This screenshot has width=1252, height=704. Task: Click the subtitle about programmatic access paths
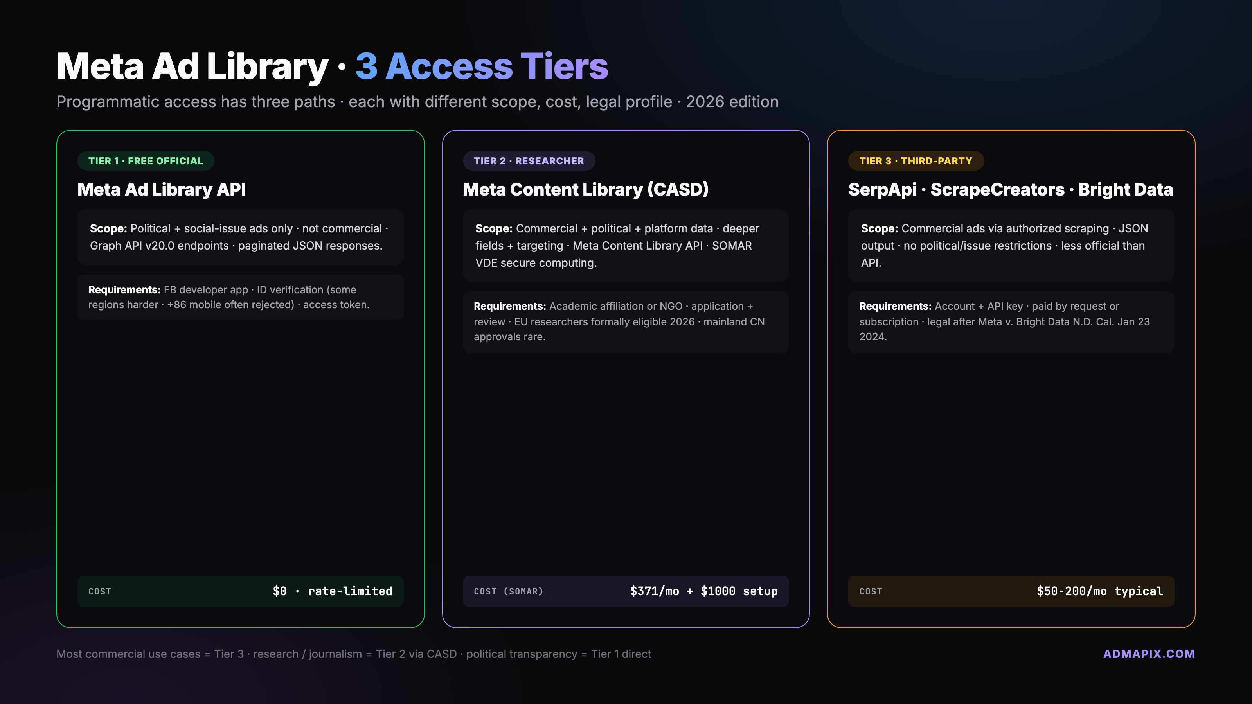pos(417,102)
